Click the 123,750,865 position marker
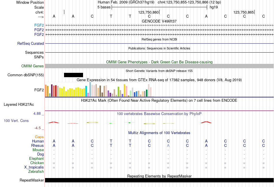The width and height of the screenshot is (274, 187). (x=244, y=12)
